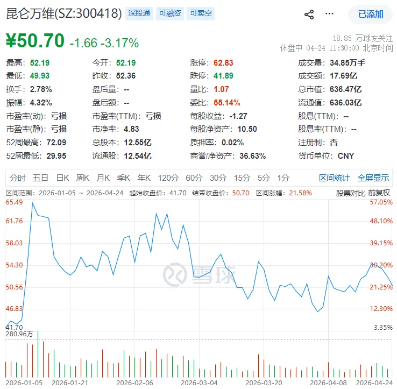Select the 日K chart tab

click(62, 178)
